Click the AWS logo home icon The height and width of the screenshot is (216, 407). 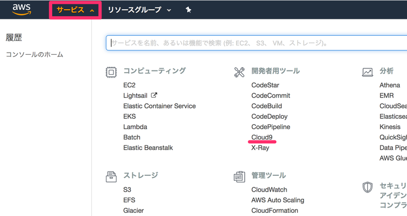22,10
